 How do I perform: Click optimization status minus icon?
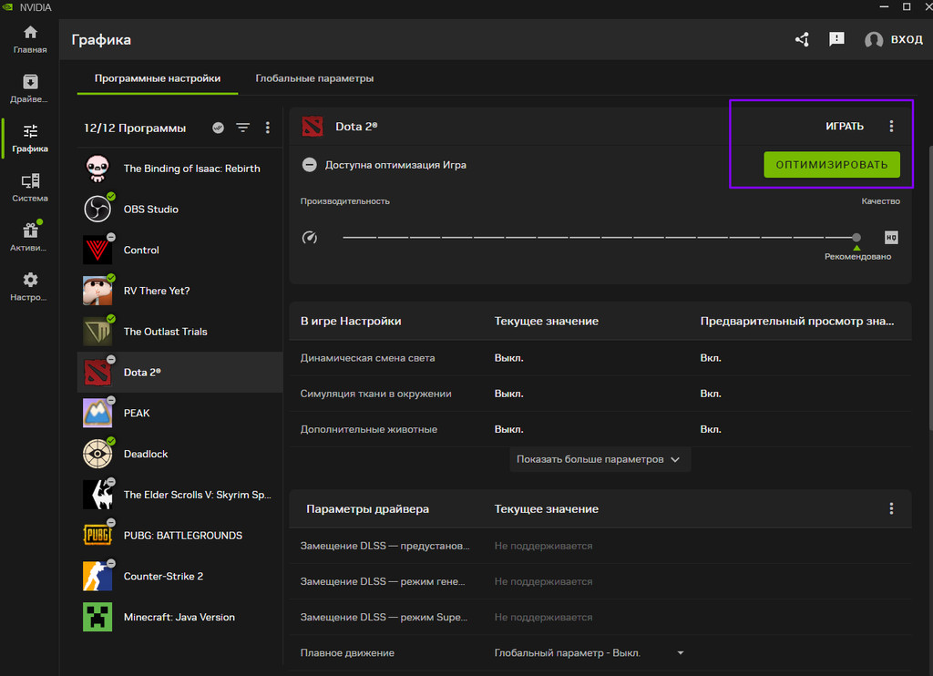pos(310,165)
